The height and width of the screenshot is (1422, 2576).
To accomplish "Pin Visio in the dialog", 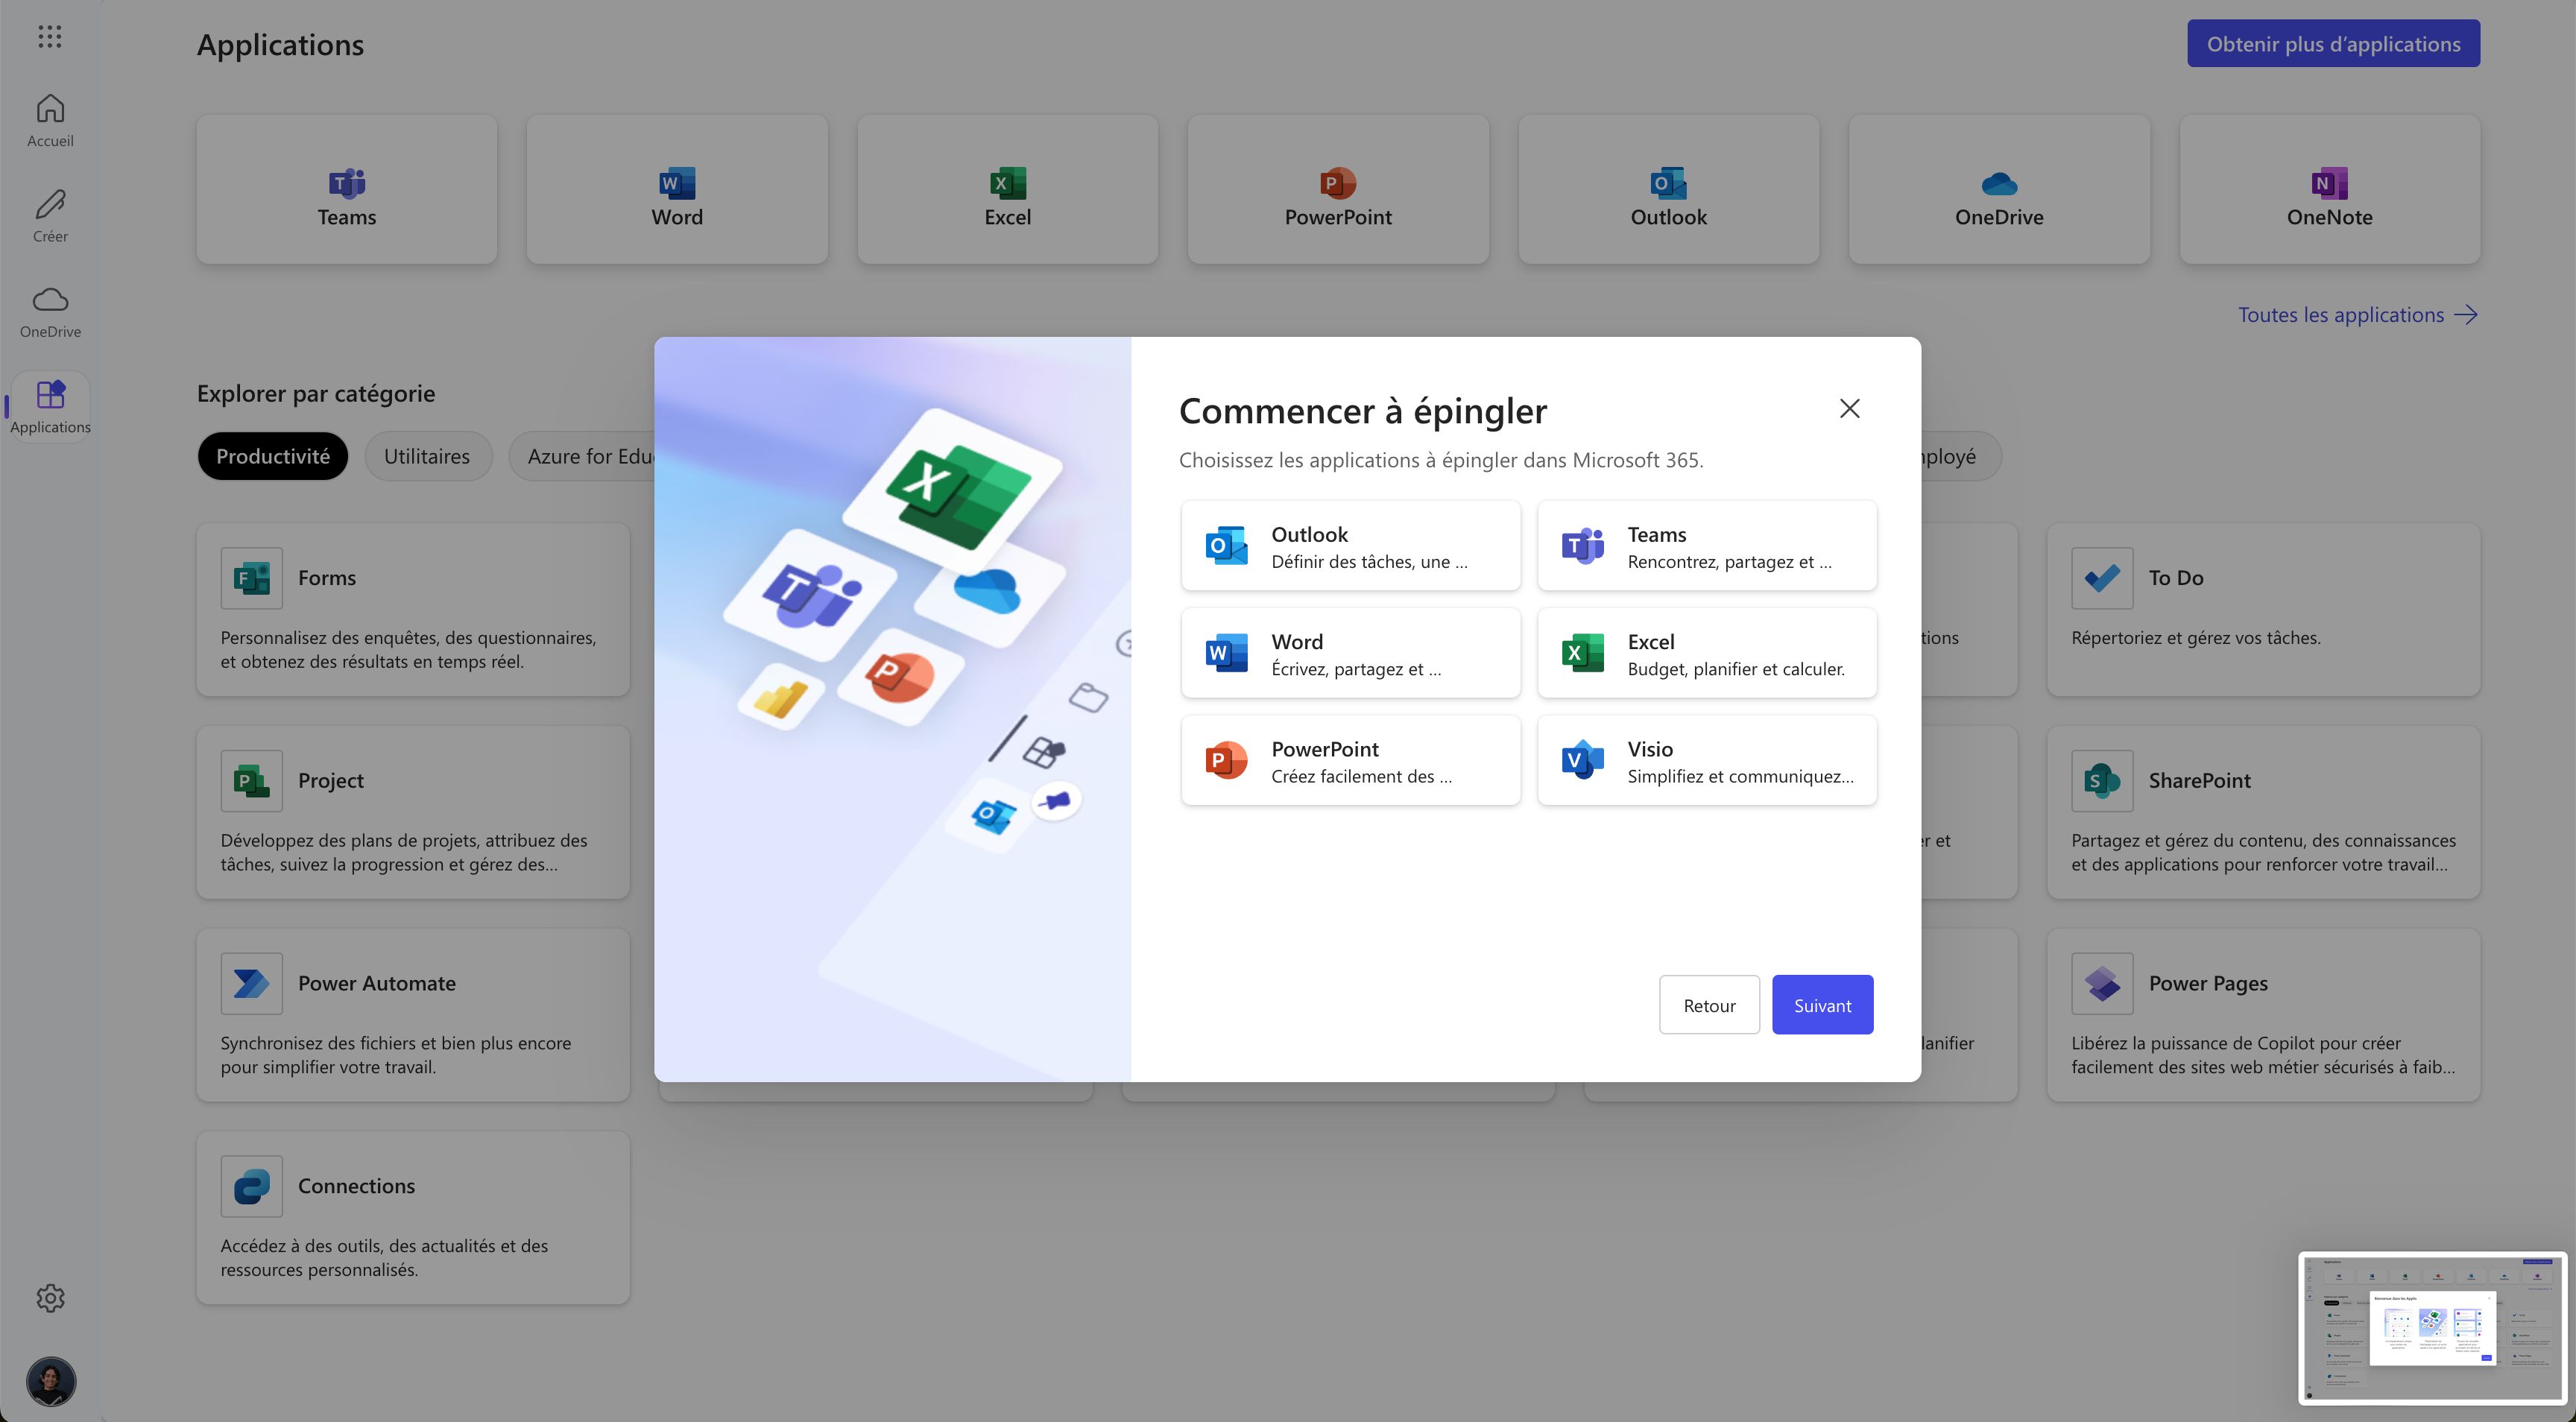I will coord(1707,760).
